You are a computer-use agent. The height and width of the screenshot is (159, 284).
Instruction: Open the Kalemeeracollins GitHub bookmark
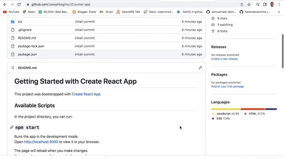[255, 12]
